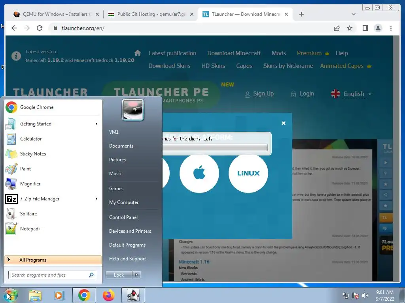Image resolution: width=405 pixels, height=303 pixels.
Task: Click the Windows Start orb
Action: coord(10,295)
